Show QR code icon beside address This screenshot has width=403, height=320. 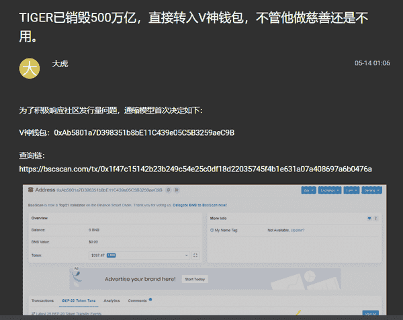click(177, 190)
